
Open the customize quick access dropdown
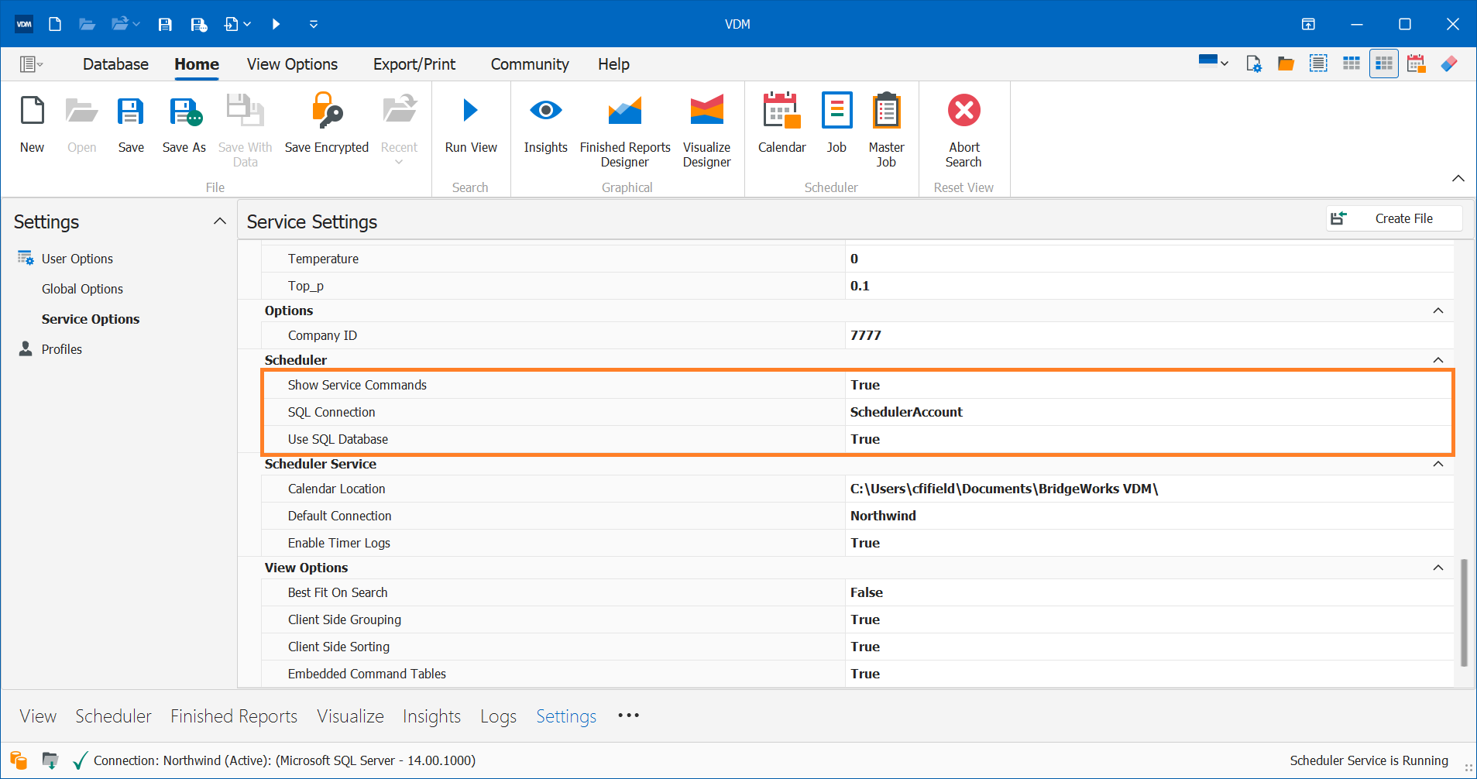click(314, 24)
